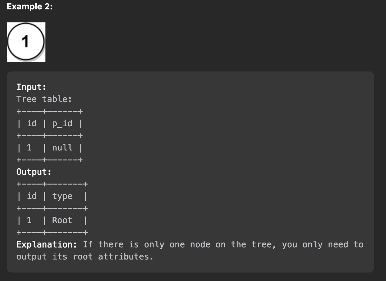
Task: Click the "Output:" label
Action: point(34,172)
